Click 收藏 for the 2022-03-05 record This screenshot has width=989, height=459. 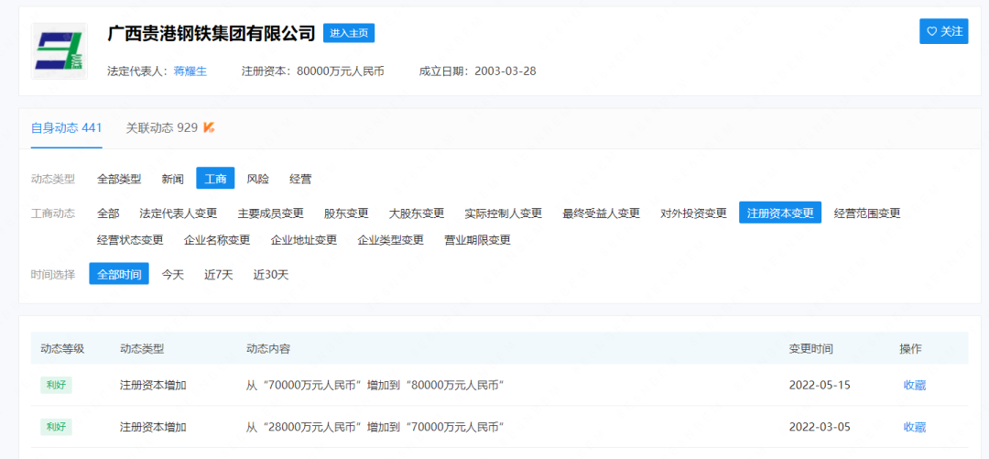click(x=914, y=427)
